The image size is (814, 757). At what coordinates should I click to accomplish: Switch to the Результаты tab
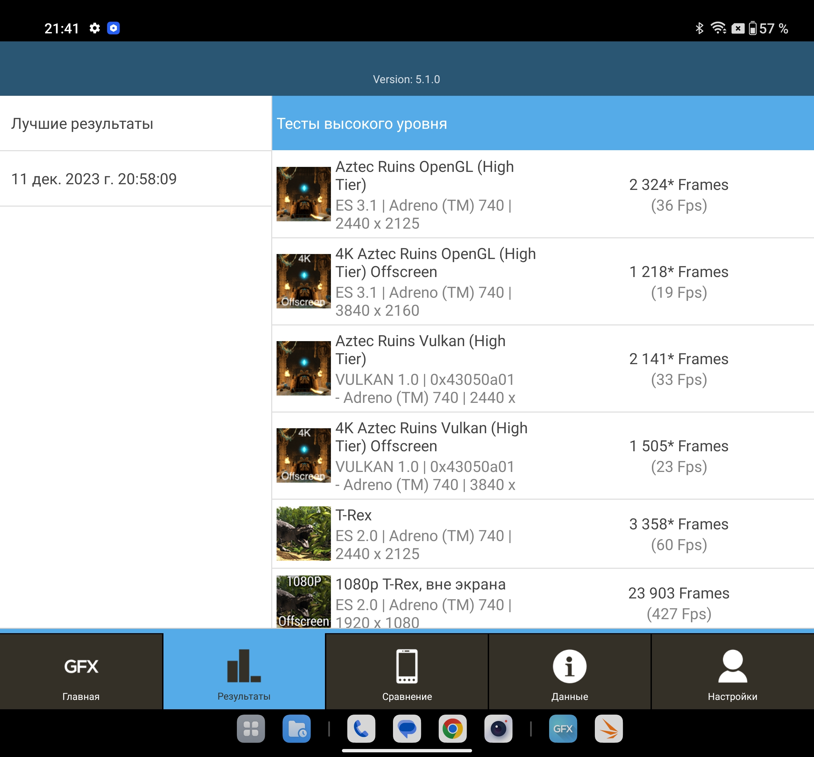click(x=244, y=672)
